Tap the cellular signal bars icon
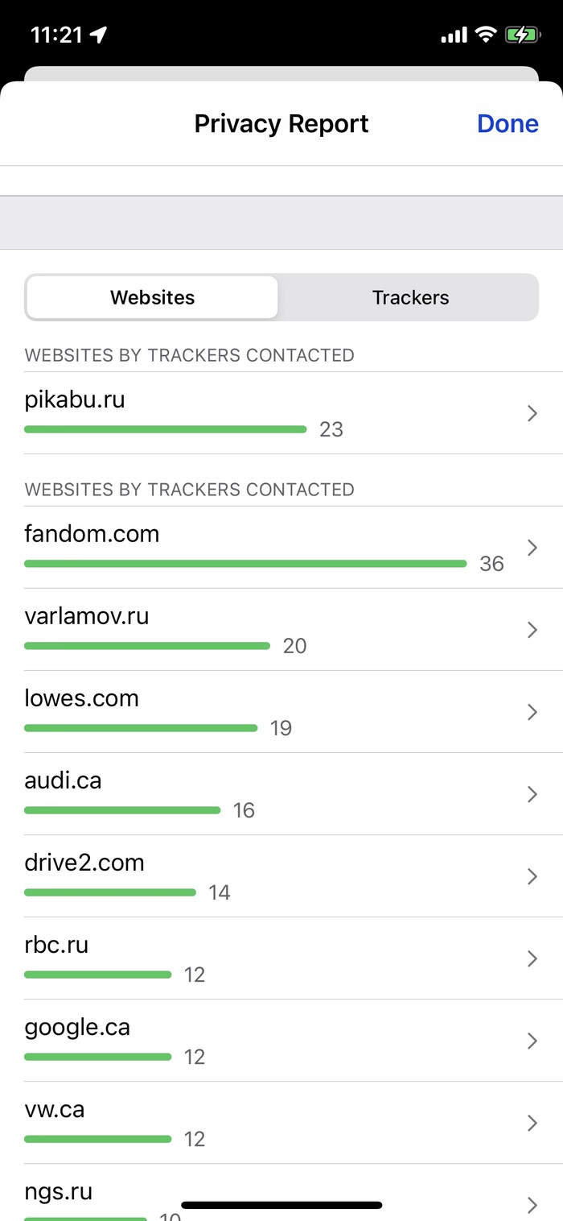563x1221 pixels. click(454, 35)
